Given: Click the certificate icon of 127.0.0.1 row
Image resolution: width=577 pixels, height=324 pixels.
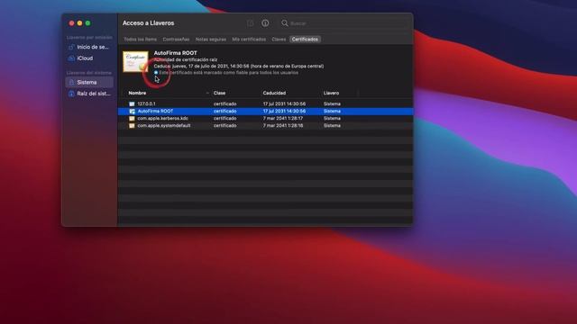Looking at the screenshot, I should coord(132,104).
